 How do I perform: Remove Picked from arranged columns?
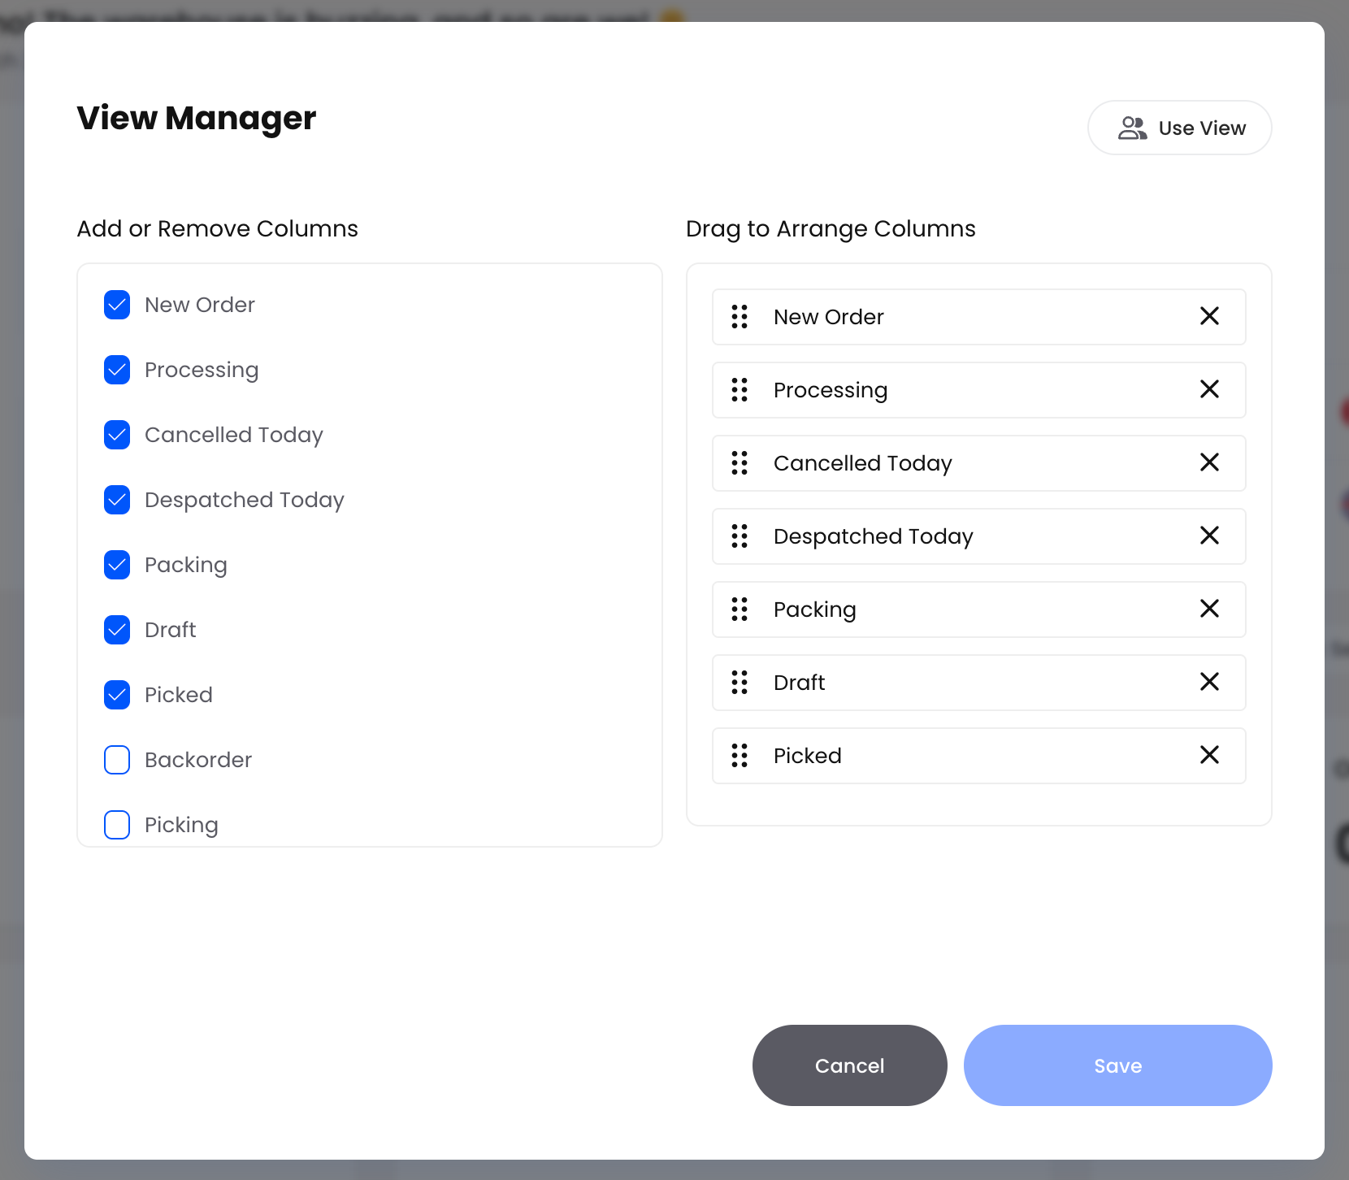1209,755
